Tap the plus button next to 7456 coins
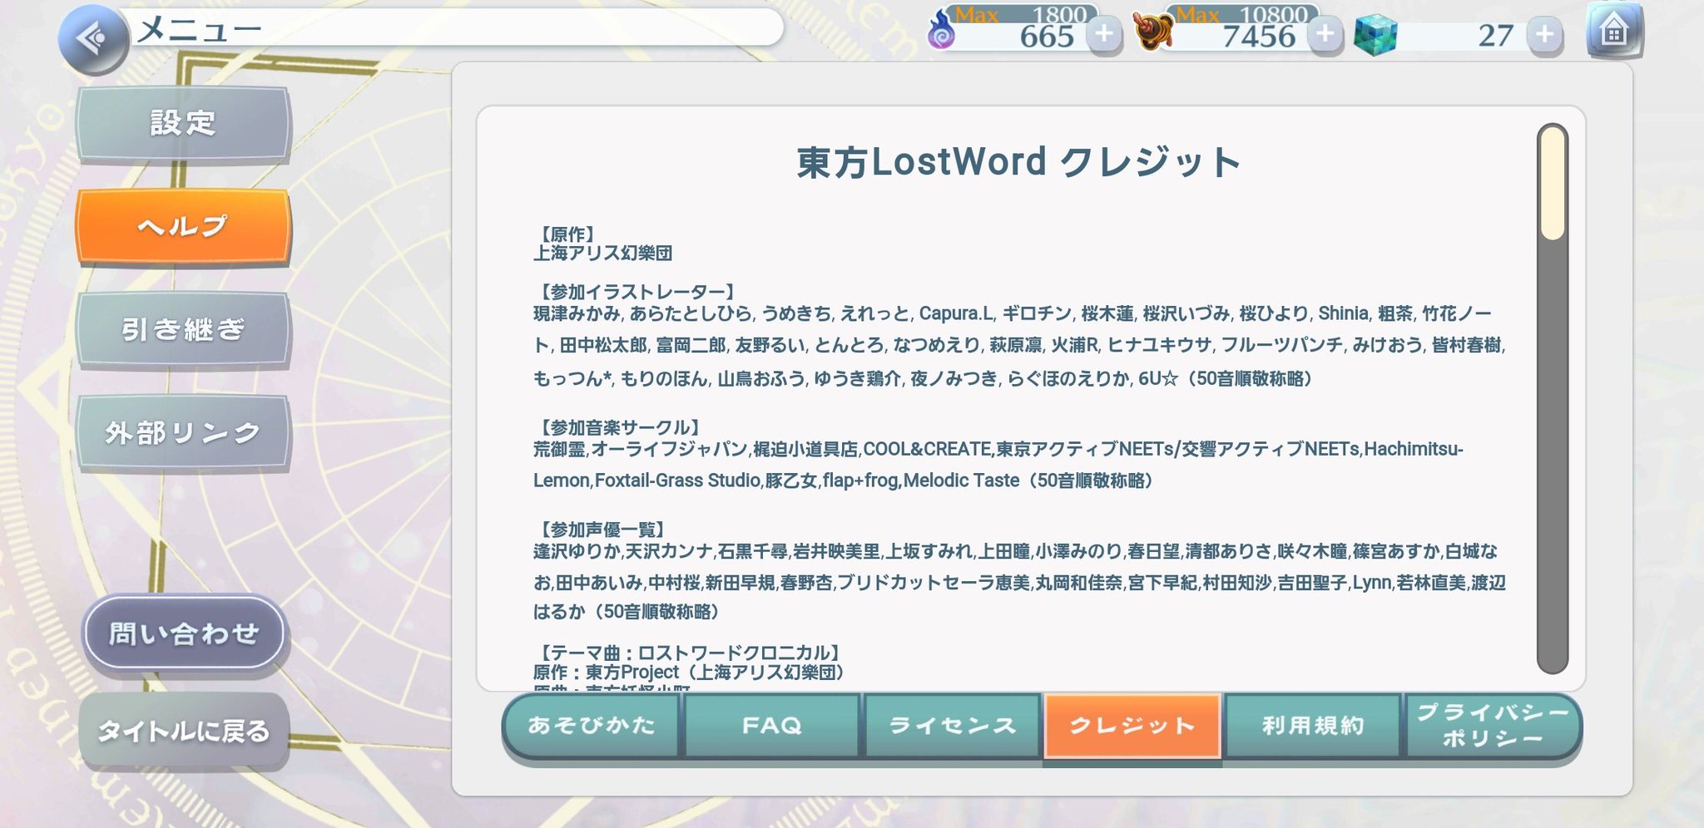The height and width of the screenshot is (828, 1704). point(1325,35)
